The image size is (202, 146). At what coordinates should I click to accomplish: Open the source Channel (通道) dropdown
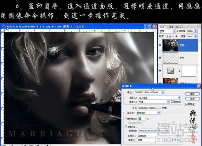(154, 102)
